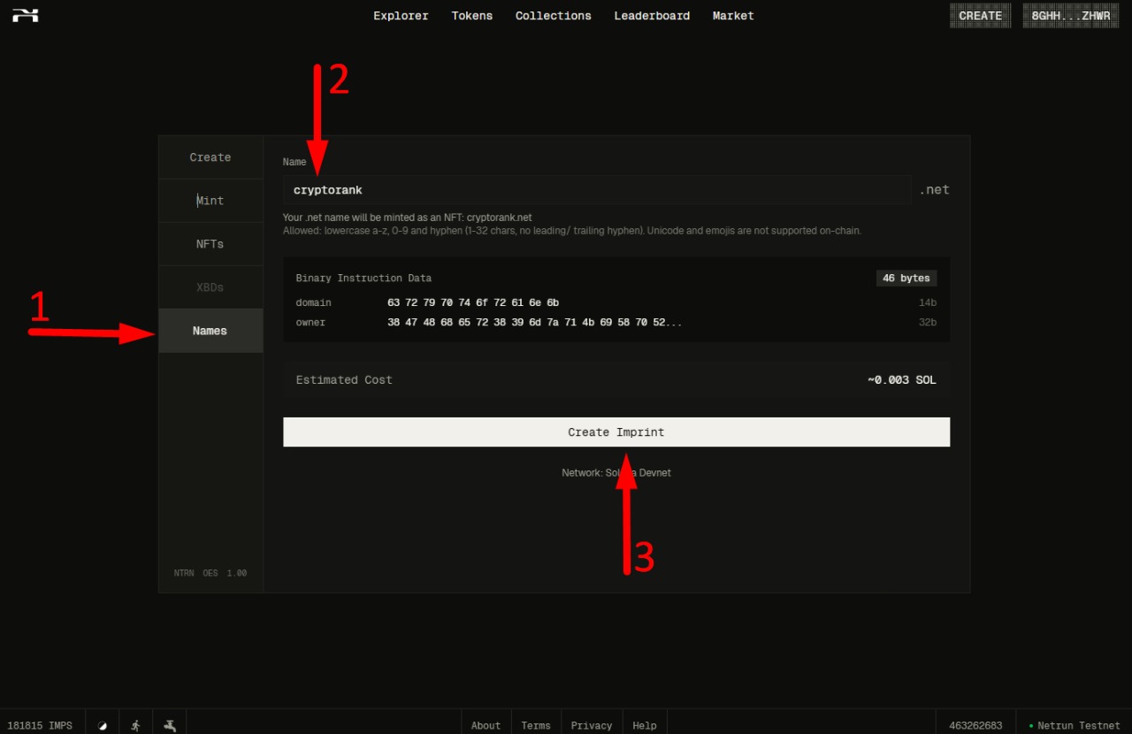Click the 463262683 slot number

975,725
